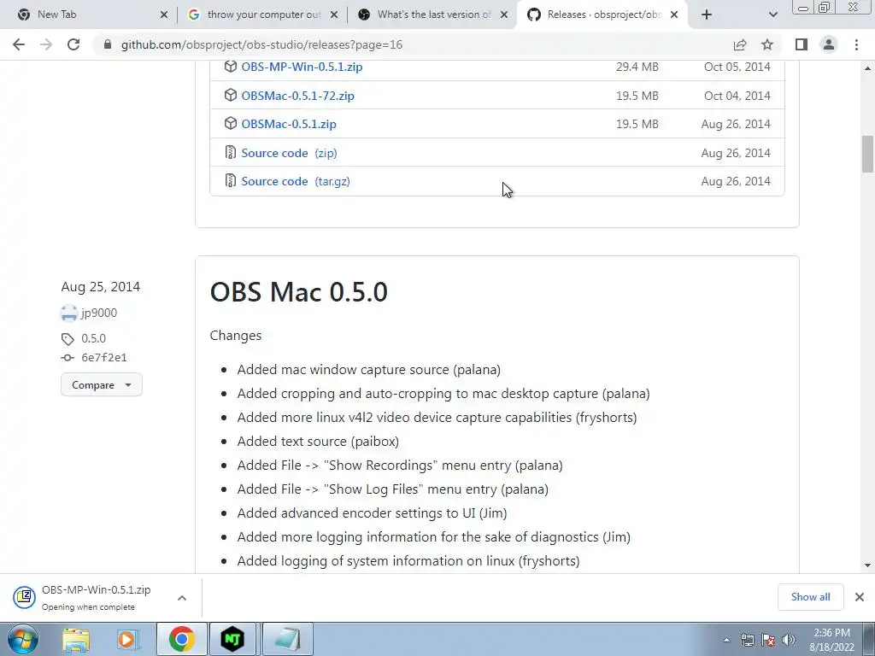Click file icon beside Source code (tar.gz)
The width and height of the screenshot is (875, 656).
coord(231,181)
